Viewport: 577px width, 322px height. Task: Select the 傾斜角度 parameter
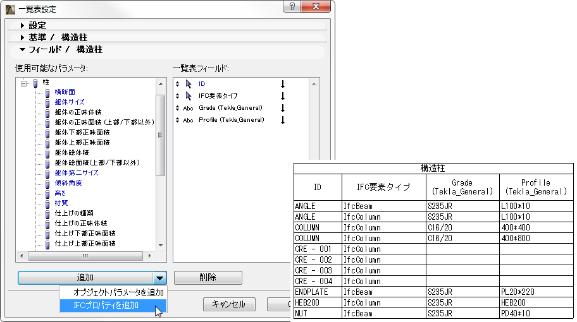68,183
